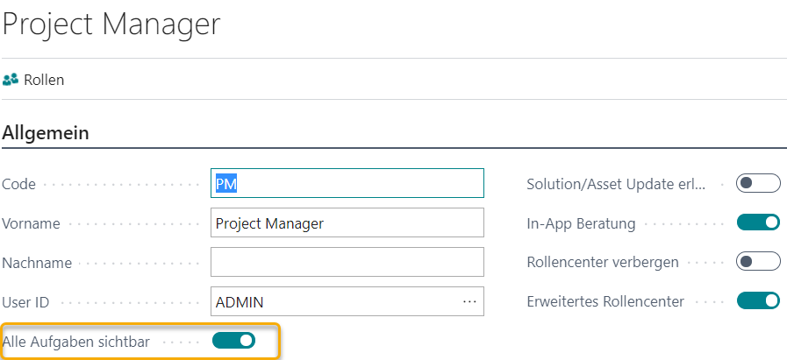Click the Code input field containing PM
The image size is (787, 360).
tap(347, 183)
